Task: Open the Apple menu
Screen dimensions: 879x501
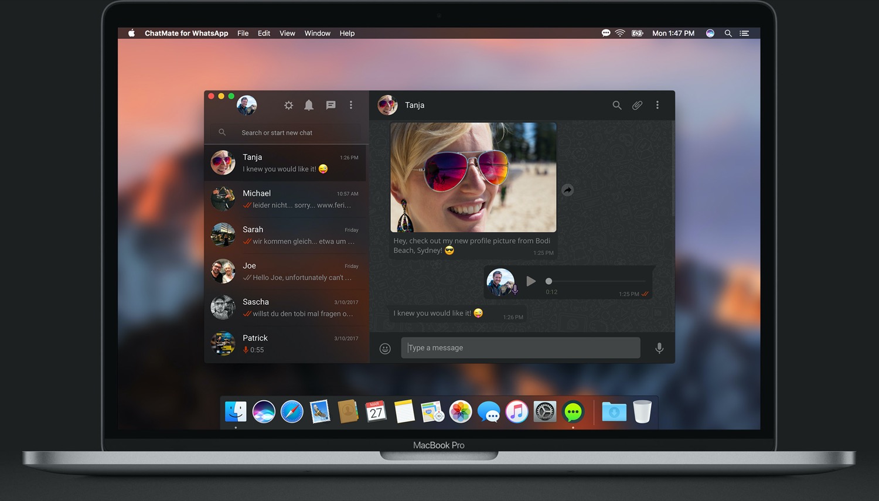Action: [132, 33]
